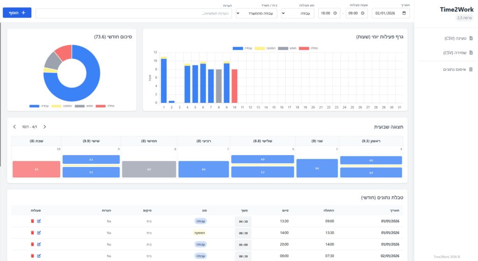Image resolution: width=478 pixels, height=261 pixels.
Task: Toggle the gray חופש legend under donut chart
Action: pos(79,106)
